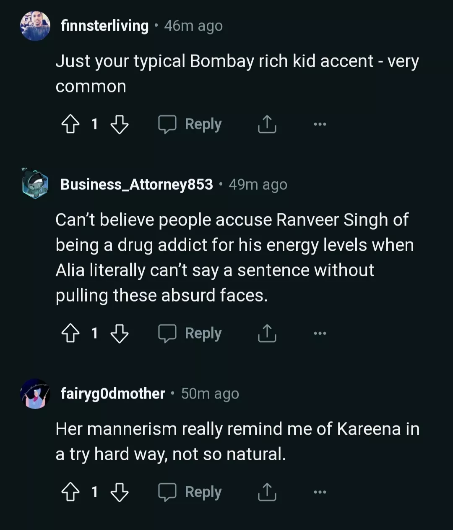Upvote finnsterliving's comment

(x=70, y=125)
